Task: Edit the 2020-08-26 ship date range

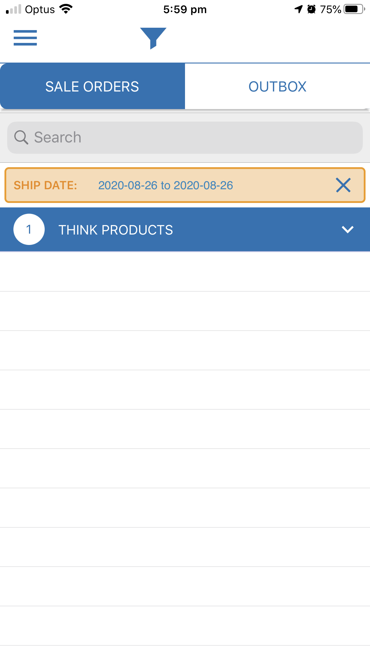Action: pyautogui.click(x=165, y=185)
